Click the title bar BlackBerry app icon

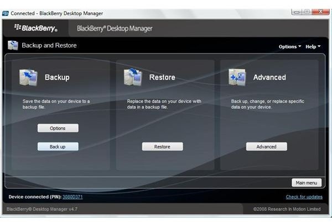6,13
